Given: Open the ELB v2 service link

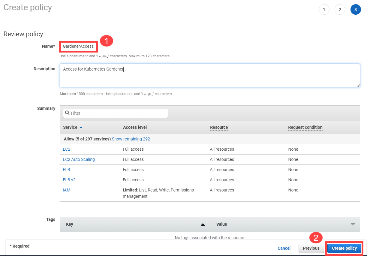Looking at the screenshot, I should click(x=69, y=180).
